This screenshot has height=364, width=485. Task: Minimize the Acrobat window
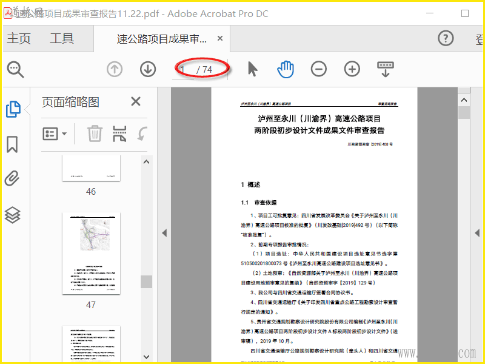click(430, 13)
